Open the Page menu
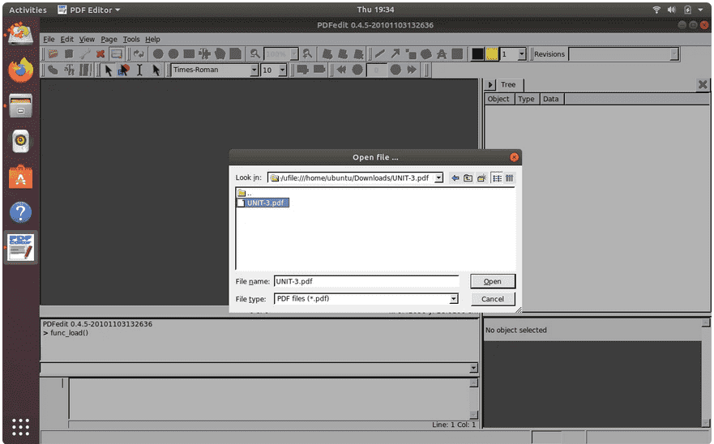The height and width of the screenshot is (444, 714). pos(109,39)
